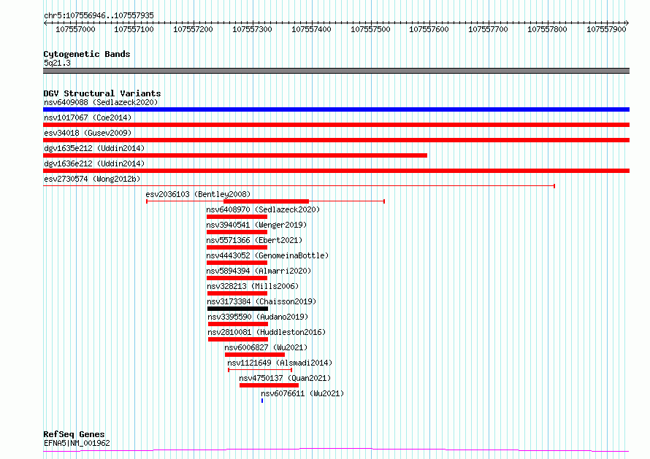The image size is (650, 459).
Task: Open nsv328213 (Mills2006) label
Action: tap(253, 286)
